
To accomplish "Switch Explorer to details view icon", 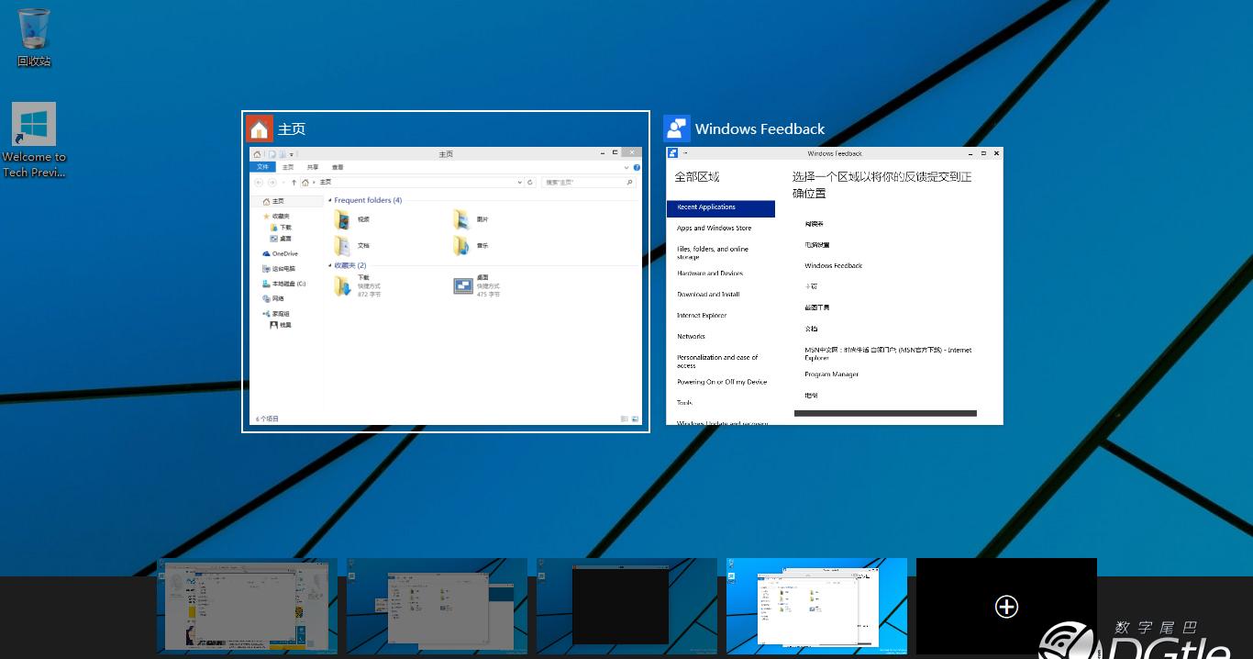I will click(625, 419).
